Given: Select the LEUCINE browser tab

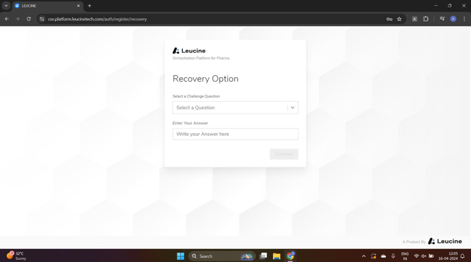Looking at the screenshot, I should pos(48,5).
